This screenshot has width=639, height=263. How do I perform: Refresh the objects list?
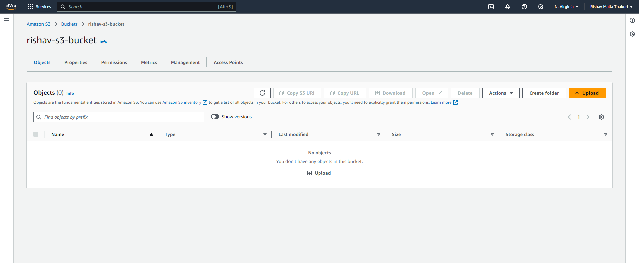click(x=262, y=93)
